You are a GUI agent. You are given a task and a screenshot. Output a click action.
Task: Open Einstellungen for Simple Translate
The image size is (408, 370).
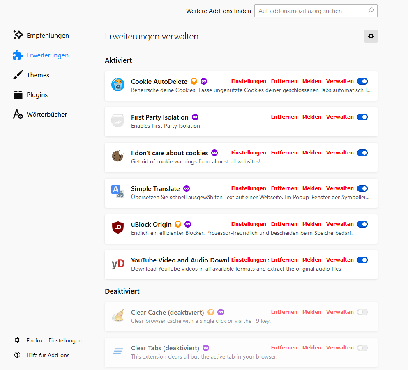coord(249,188)
